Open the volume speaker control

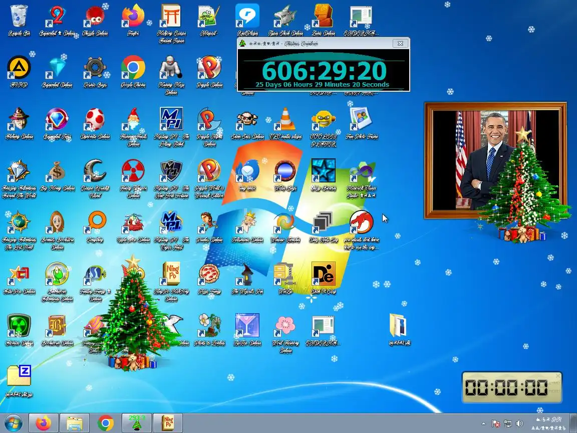(519, 423)
